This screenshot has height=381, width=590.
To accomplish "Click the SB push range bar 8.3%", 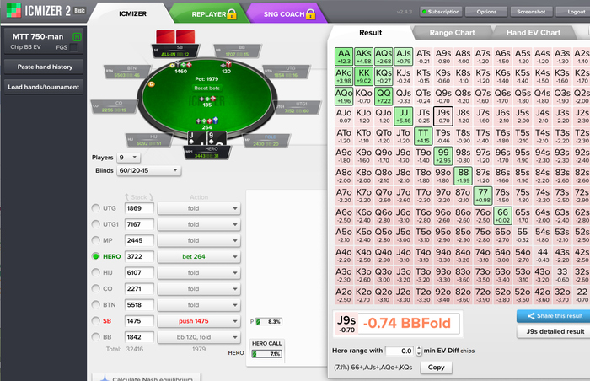I will pos(269,321).
